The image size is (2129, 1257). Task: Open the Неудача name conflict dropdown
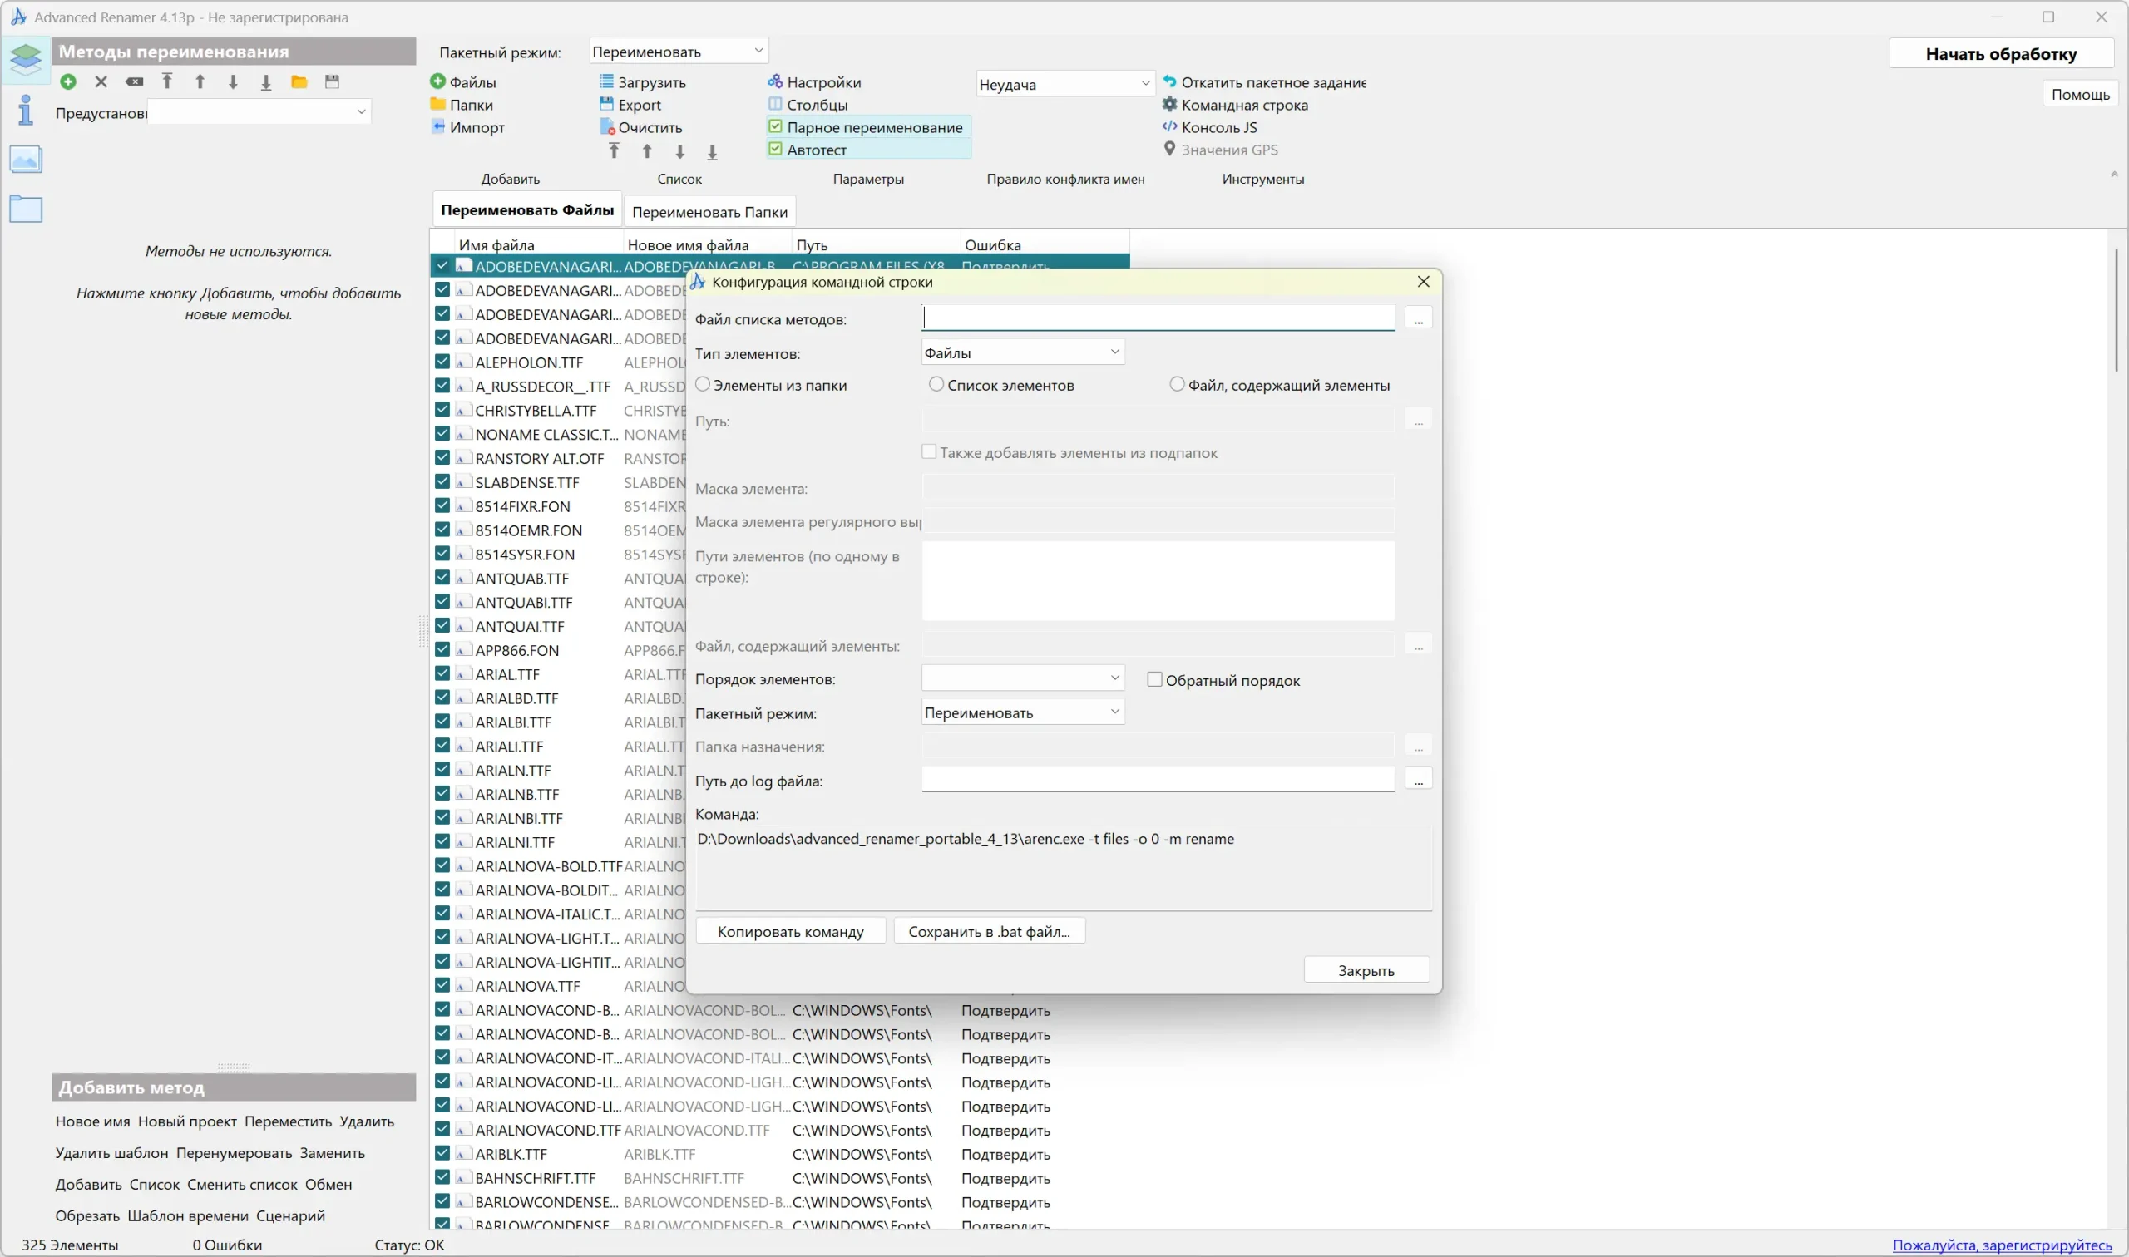pos(1064,84)
